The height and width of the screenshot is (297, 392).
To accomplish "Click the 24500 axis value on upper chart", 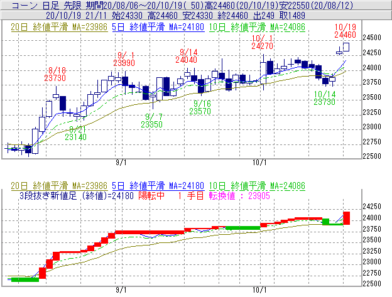I will pyautogui.click(x=372, y=38).
